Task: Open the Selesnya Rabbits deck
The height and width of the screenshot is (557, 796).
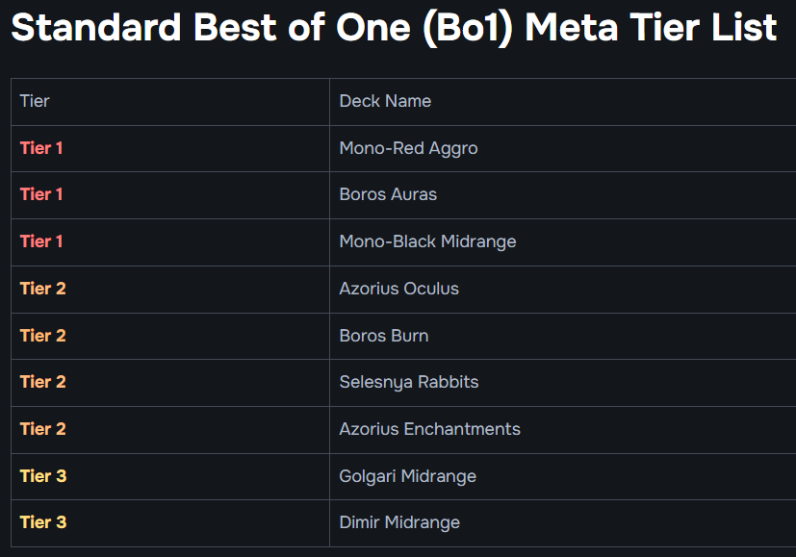Action: click(408, 382)
